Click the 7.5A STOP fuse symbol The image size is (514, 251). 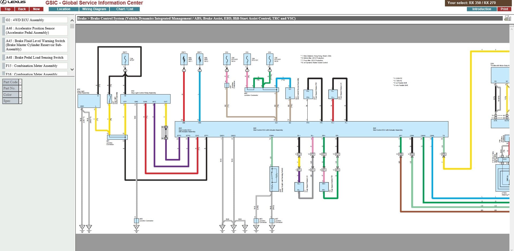click(125, 59)
